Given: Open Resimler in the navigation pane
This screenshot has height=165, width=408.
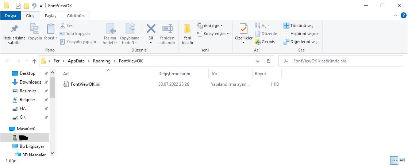Looking at the screenshot, I should [x=28, y=91].
